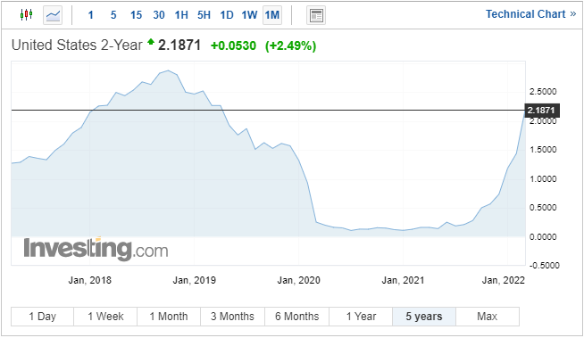Set interval to 1 minute
Image resolution: width=584 pixels, height=338 pixels.
tap(90, 15)
